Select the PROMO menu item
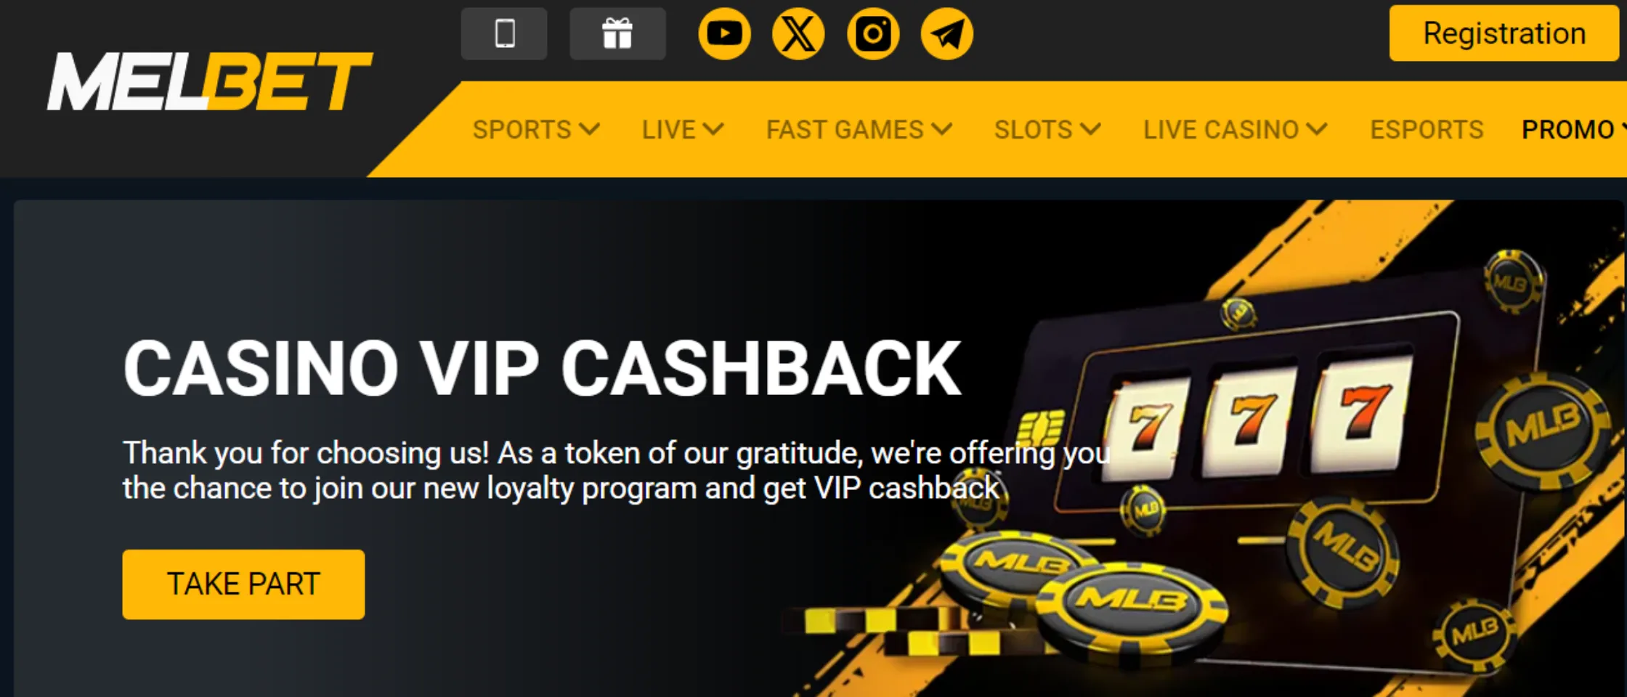Image resolution: width=1627 pixels, height=697 pixels. click(1568, 129)
